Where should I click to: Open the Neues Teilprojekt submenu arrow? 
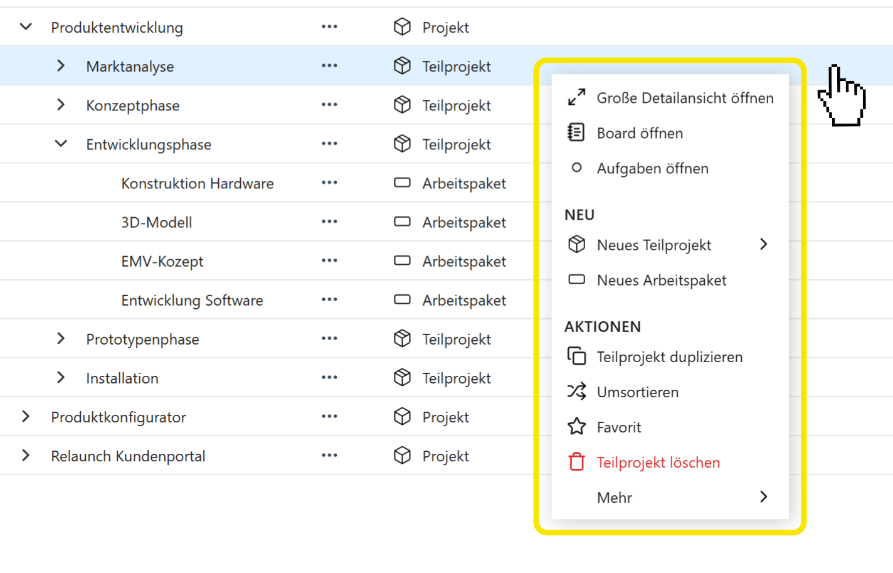point(763,245)
